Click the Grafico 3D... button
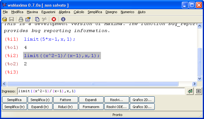Image resolution: width=204 pixels, height=119 pixels. [142, 107]
